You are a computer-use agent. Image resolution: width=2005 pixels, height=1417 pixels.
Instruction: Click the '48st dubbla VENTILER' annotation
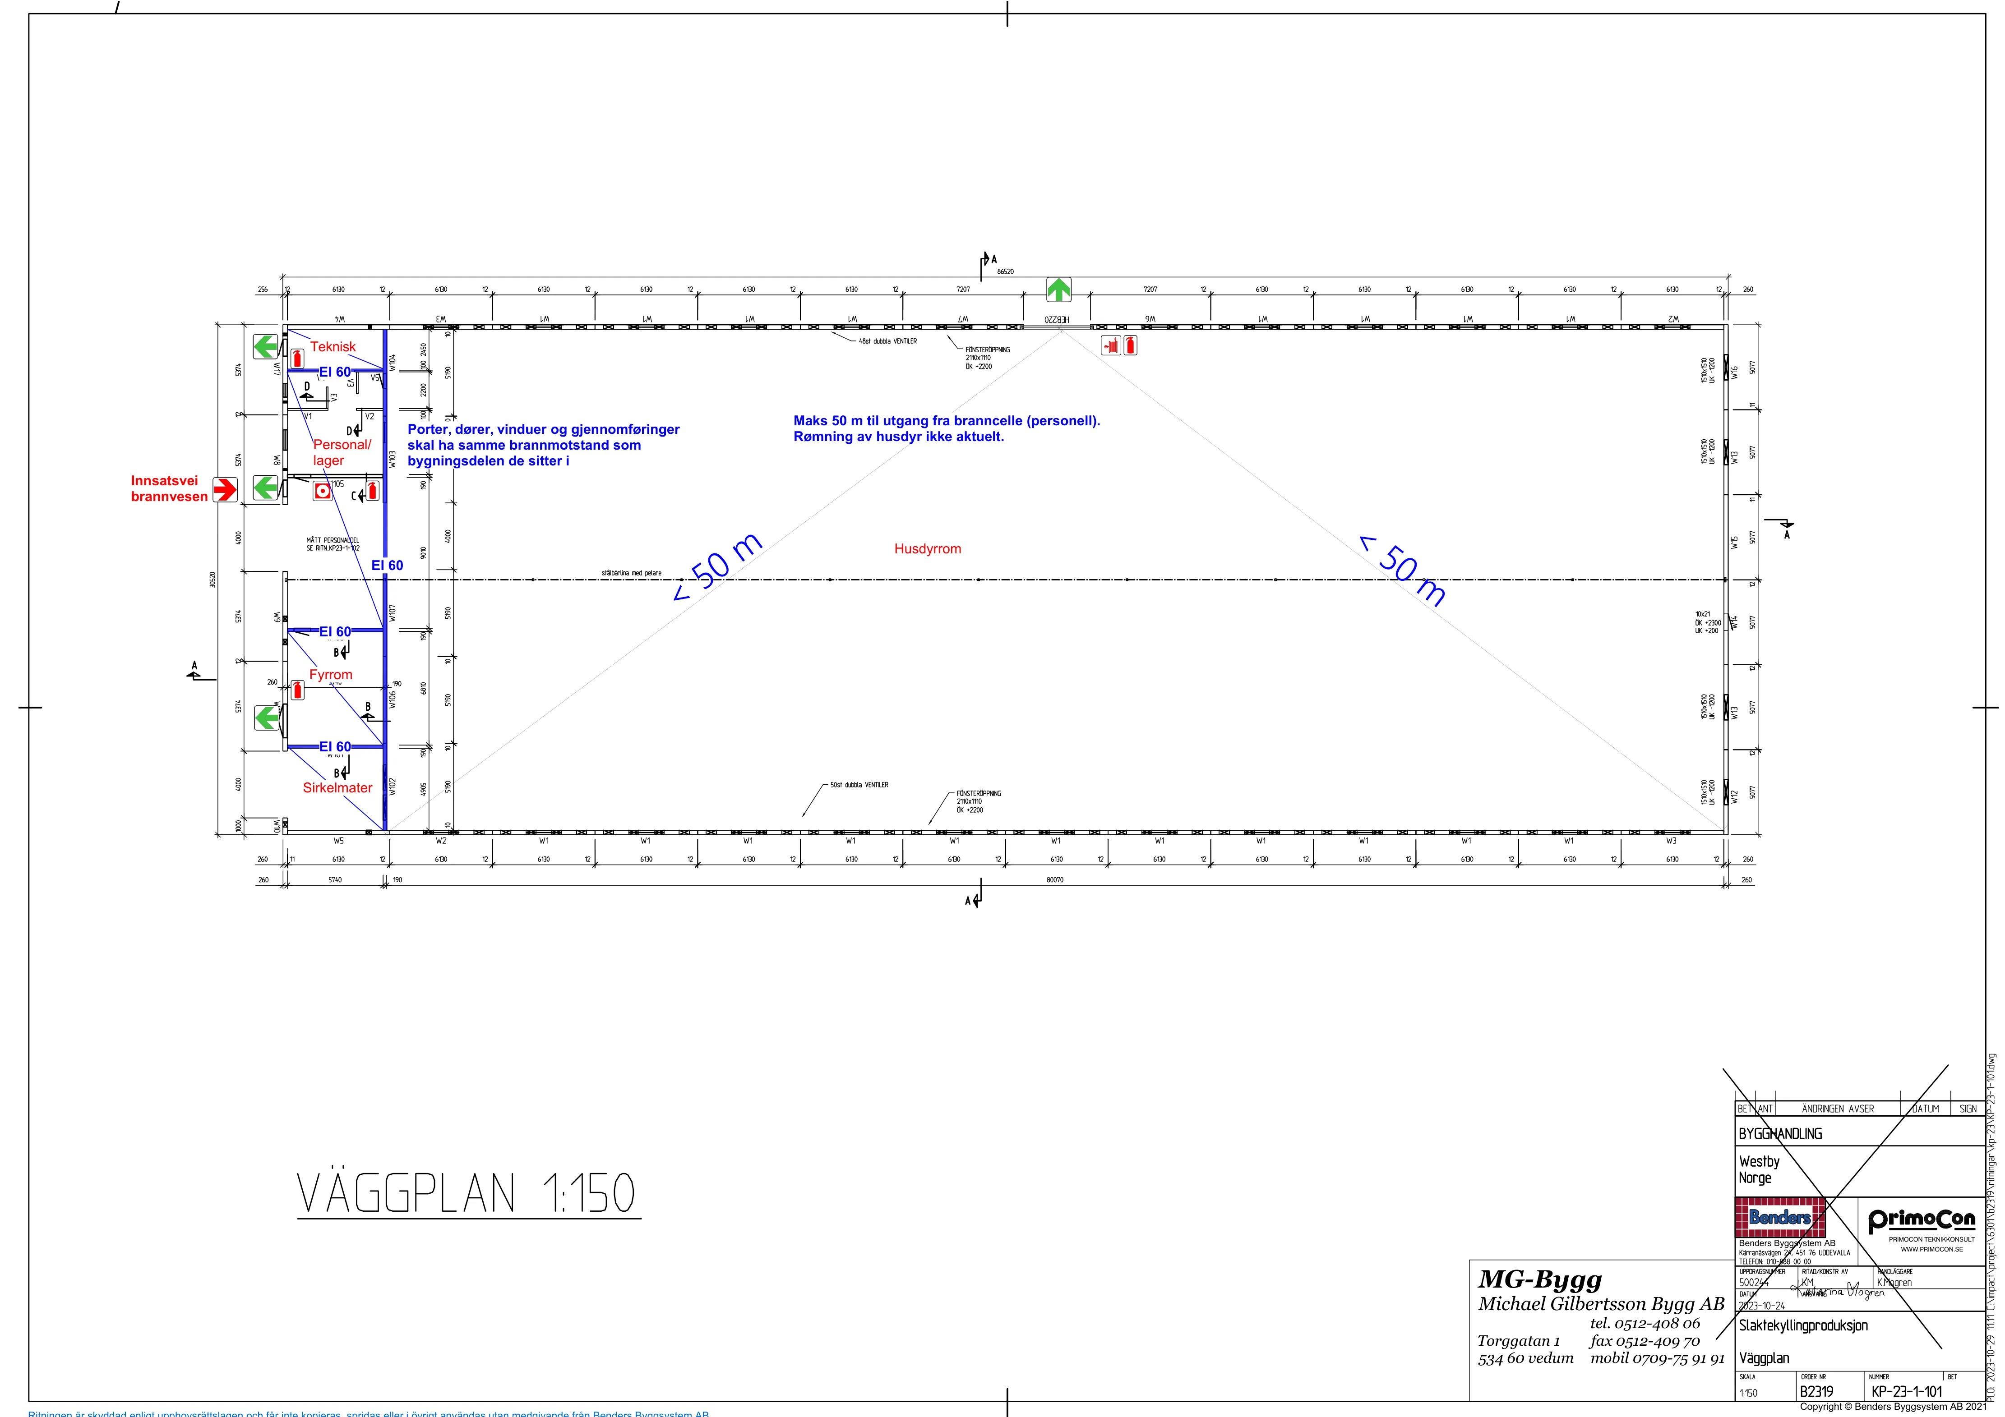coord(888,341)
